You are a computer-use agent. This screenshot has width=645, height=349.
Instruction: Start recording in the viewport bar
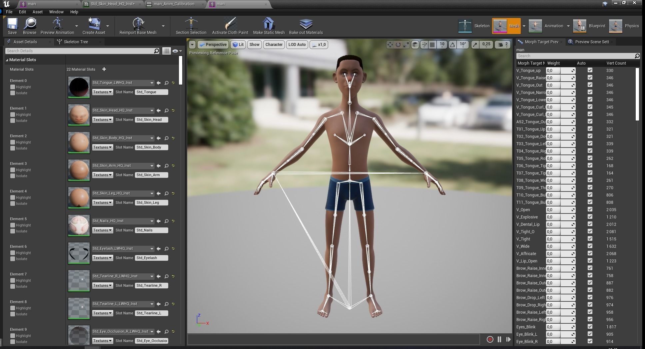click(490, 339)
